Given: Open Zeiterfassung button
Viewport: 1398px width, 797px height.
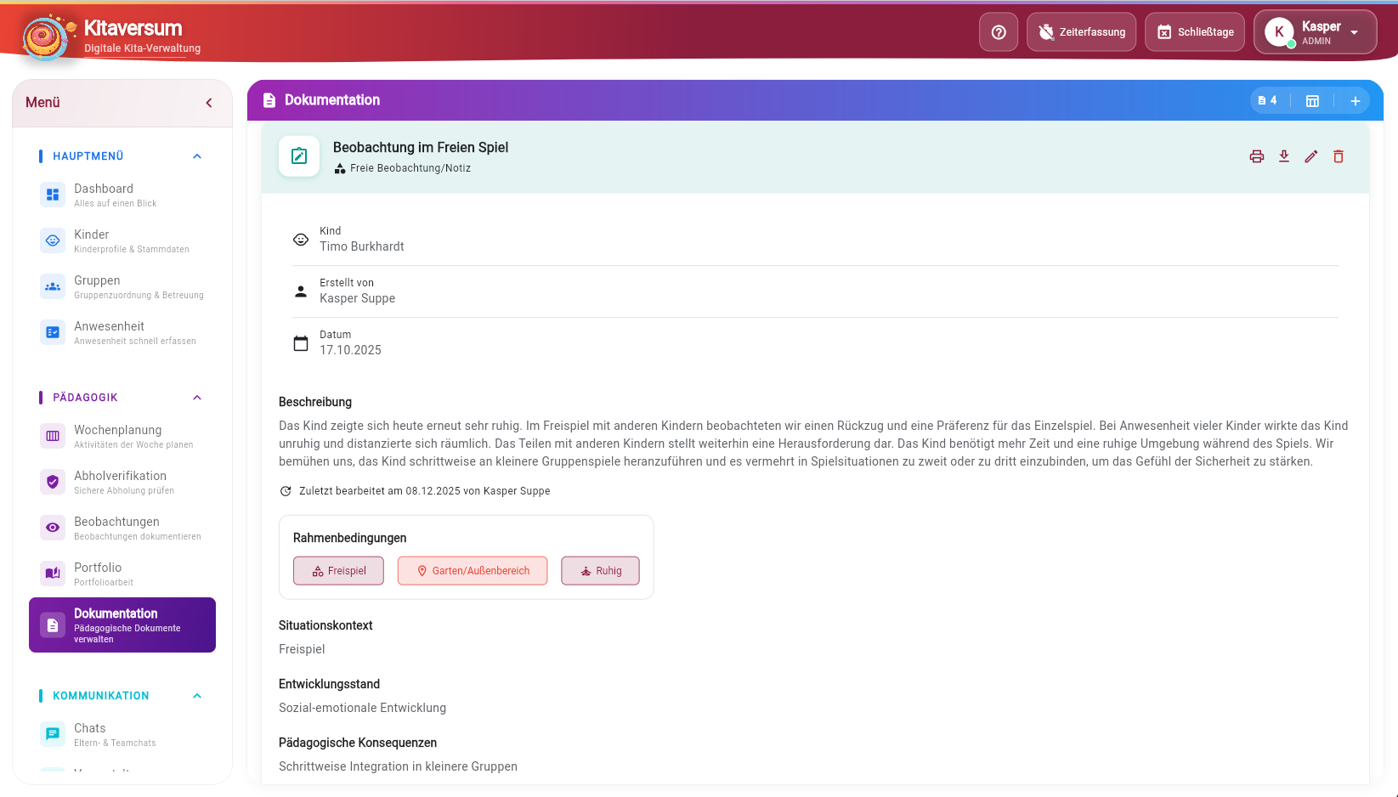Looking at the screenshot, I should point(1080,32).
